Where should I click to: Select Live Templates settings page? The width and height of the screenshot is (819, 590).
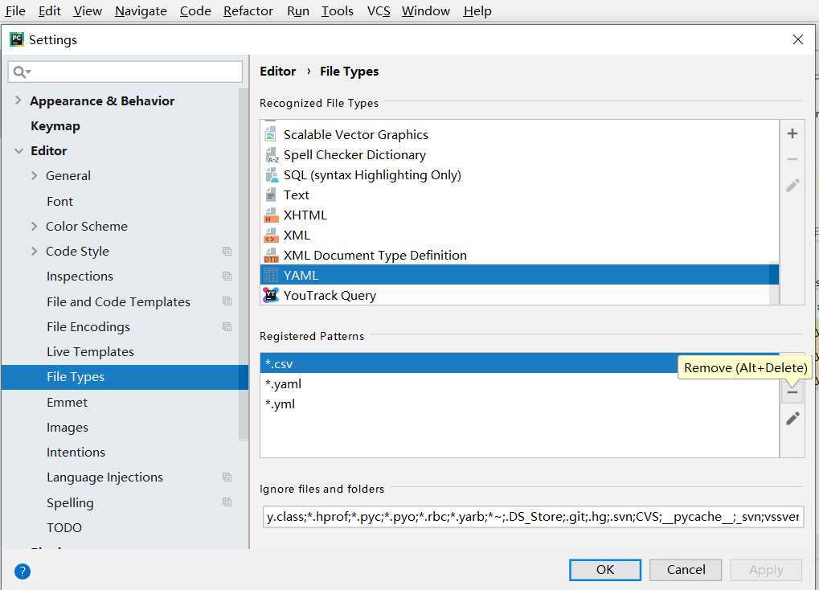click(x=90, y=352)
